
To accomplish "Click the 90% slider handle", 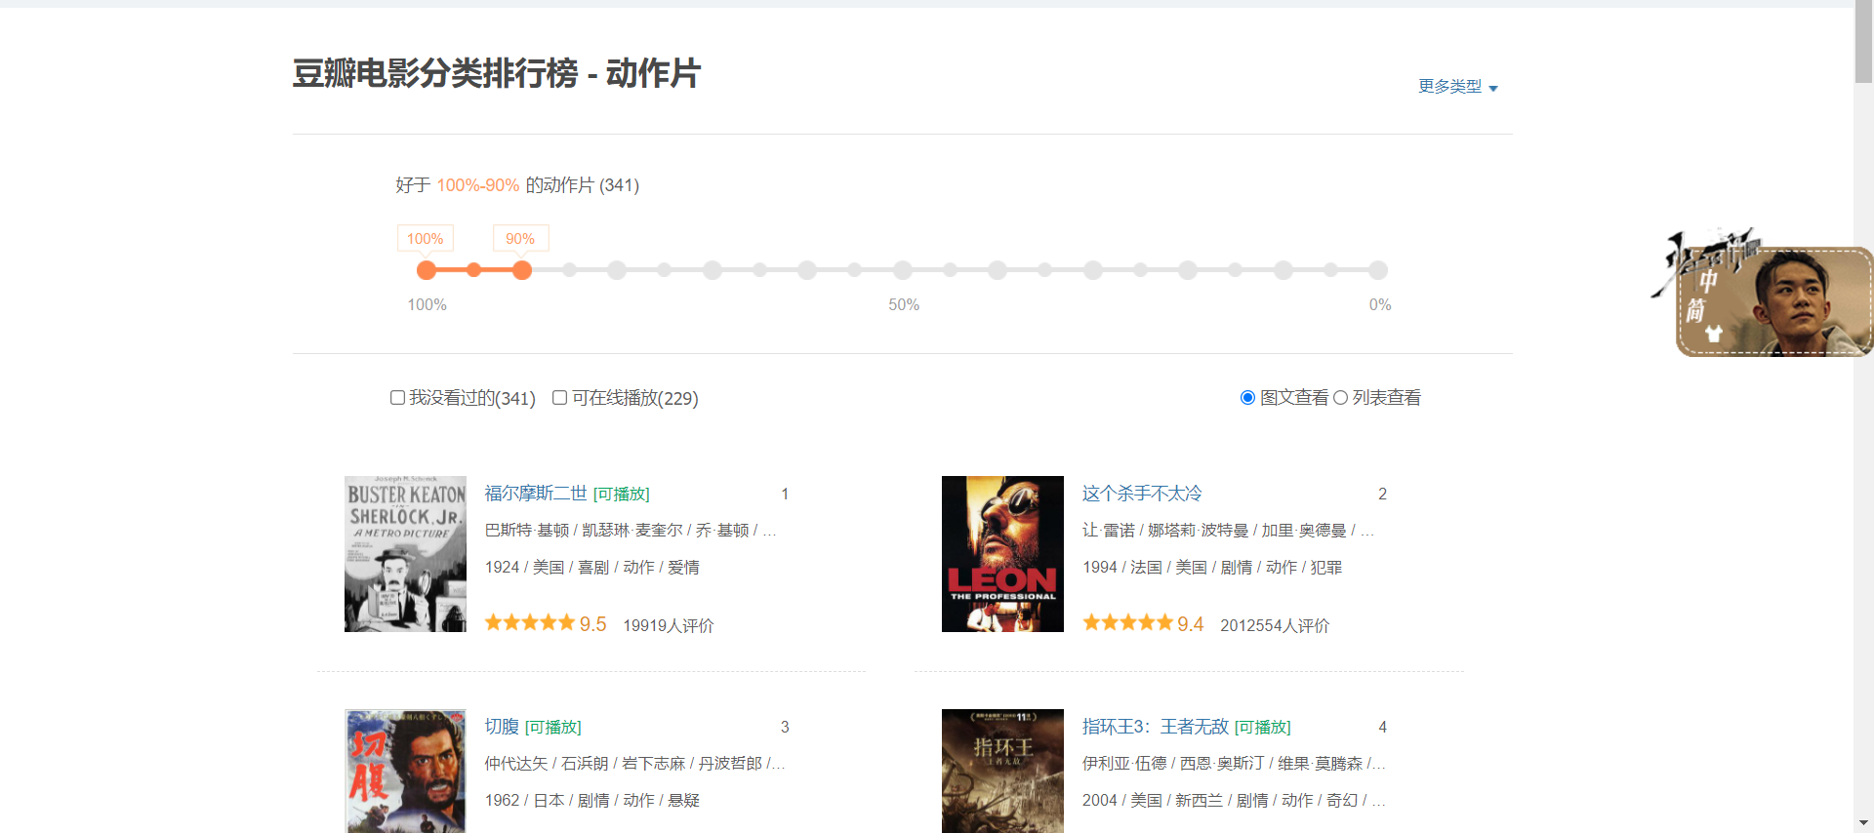I will tap(522, 270).
